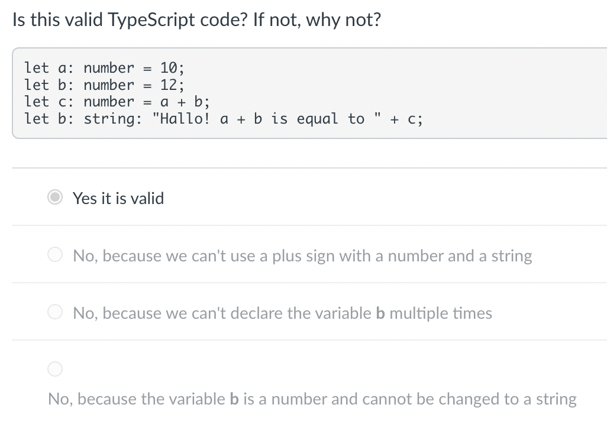Click the line declaring variable c
This screenshot has width=607, height=427.
tap(116, 101)
